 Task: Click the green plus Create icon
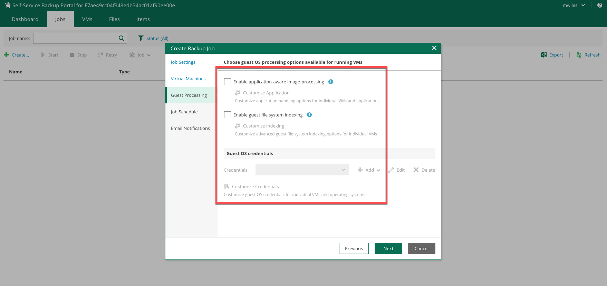6,55
